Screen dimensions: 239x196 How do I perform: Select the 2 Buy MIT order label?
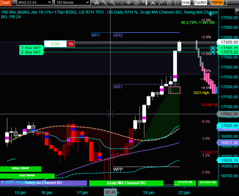(31, 52)
